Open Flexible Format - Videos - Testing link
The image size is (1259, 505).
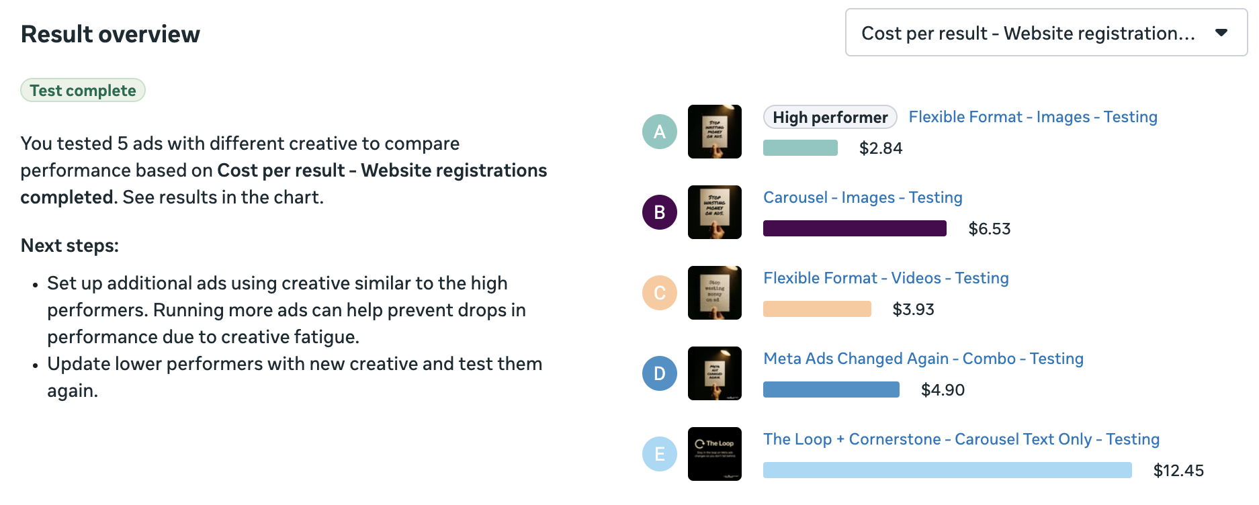click(885, 278)
